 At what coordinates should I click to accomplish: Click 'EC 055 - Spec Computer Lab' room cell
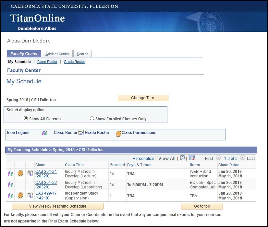(x=202, y=185)
